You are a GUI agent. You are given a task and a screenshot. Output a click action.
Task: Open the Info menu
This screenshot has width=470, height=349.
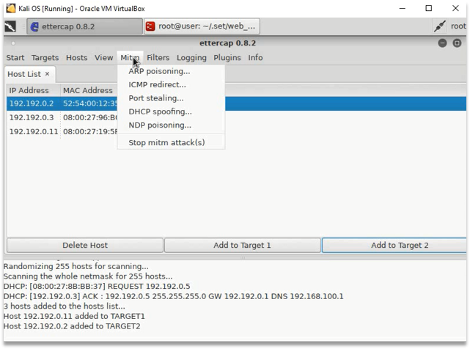point(255,58)
